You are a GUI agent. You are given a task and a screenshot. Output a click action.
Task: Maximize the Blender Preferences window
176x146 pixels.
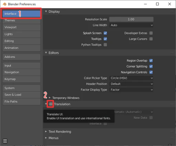[157, 4]
